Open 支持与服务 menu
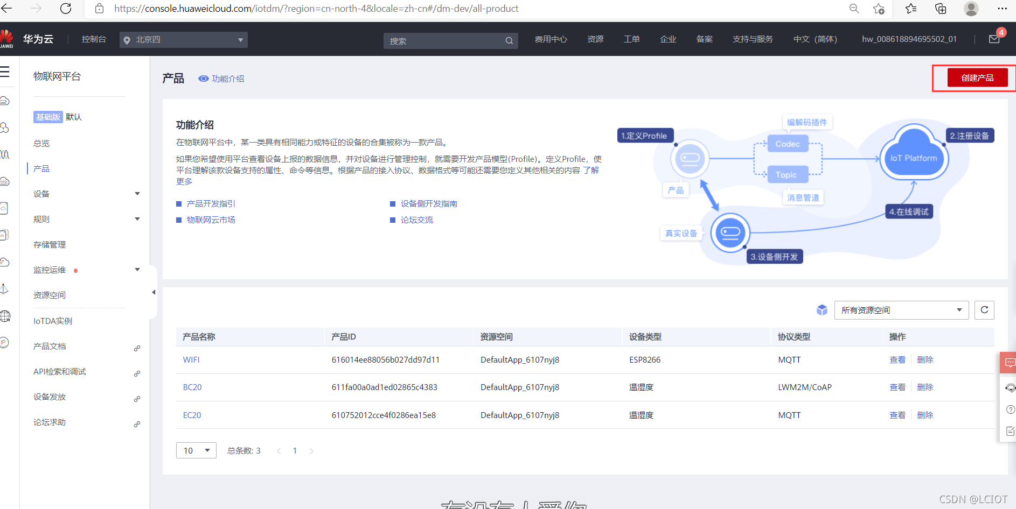 tap(753, 39)
